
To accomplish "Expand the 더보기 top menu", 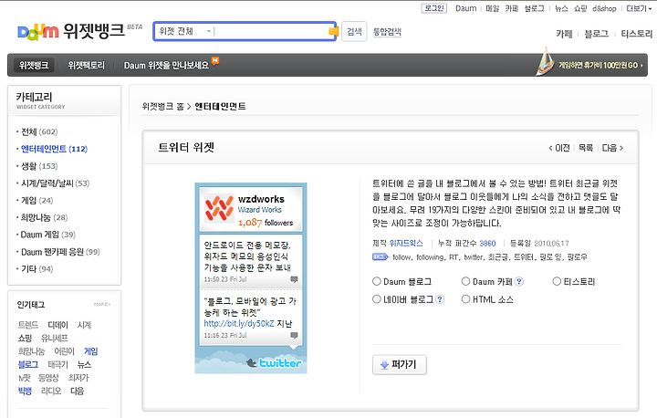I will 638,8.
